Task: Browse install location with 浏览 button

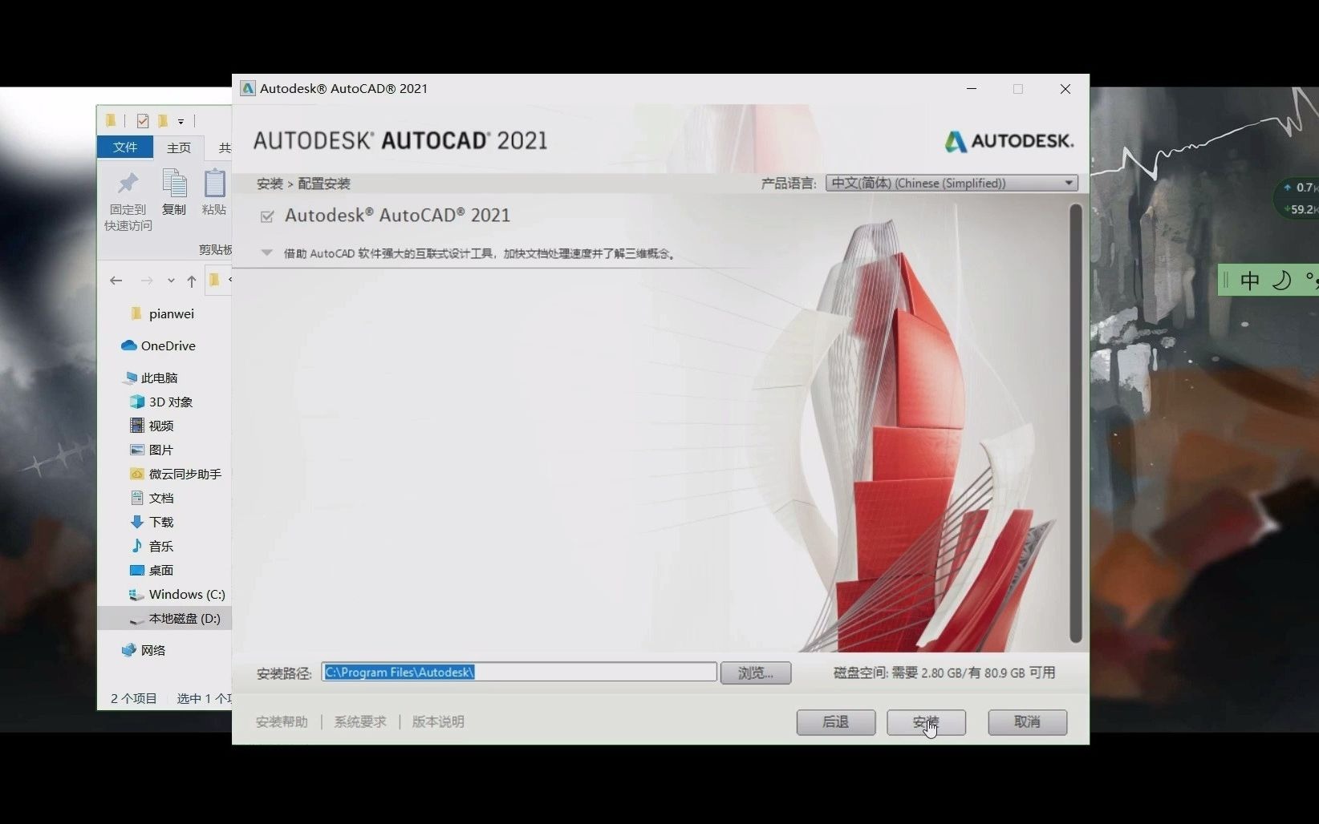Action: pos(755,673)
